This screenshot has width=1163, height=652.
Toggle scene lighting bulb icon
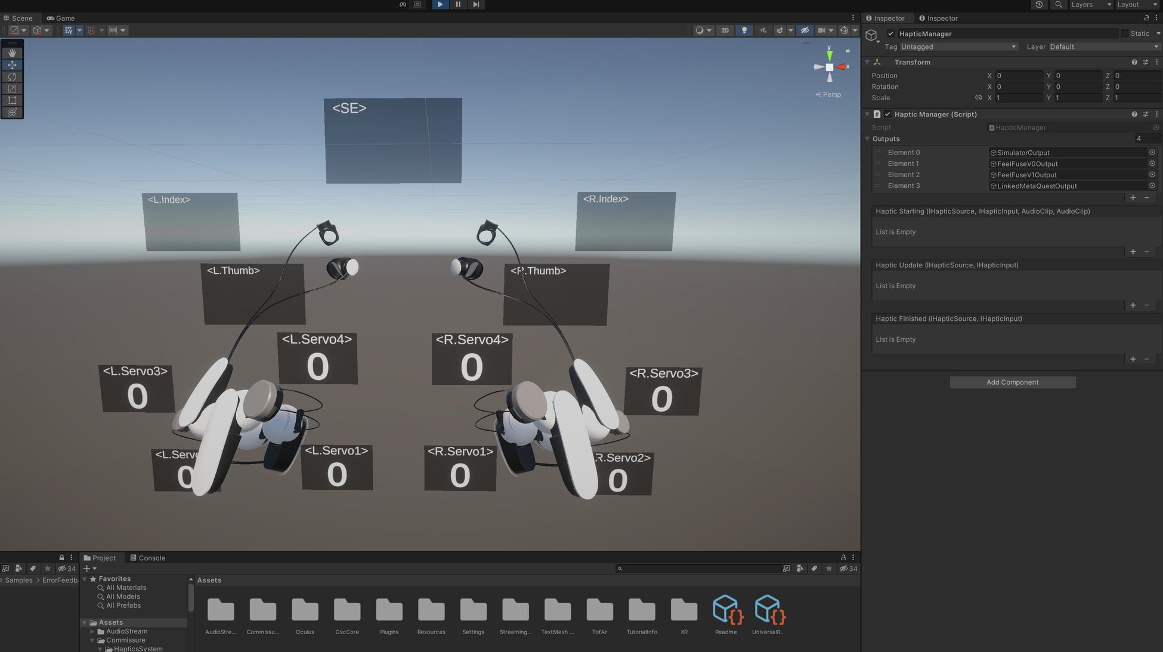click(744, 30)
